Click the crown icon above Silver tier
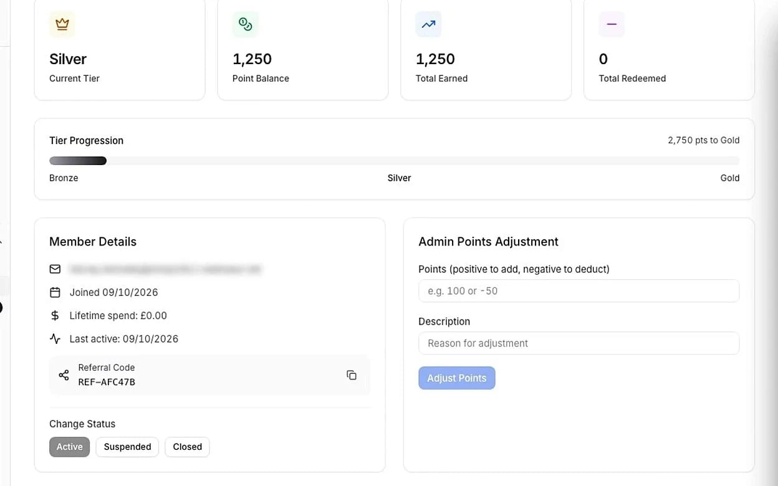This screenshot has width=778, height=486. click(62, 24)
